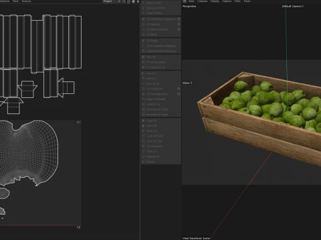Open the viewport Cameras menu
The height and width of the screenshot is (240, 321).
202,1
